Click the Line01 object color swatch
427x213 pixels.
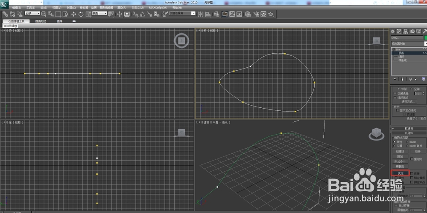[426, 38]
